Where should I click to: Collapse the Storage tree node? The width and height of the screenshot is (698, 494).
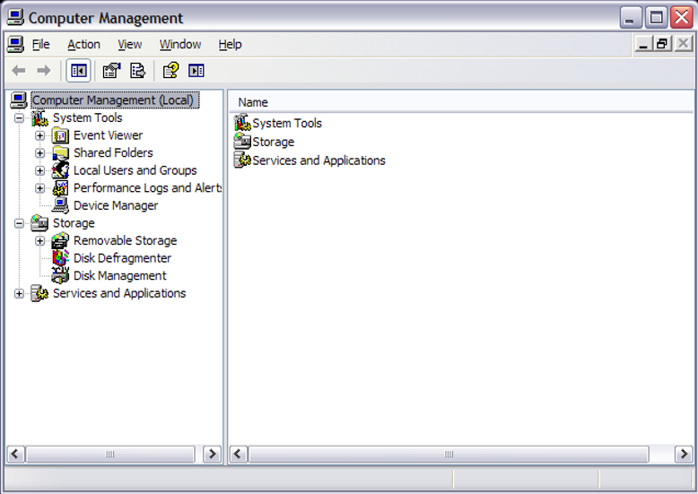click(x=19, y=223)
